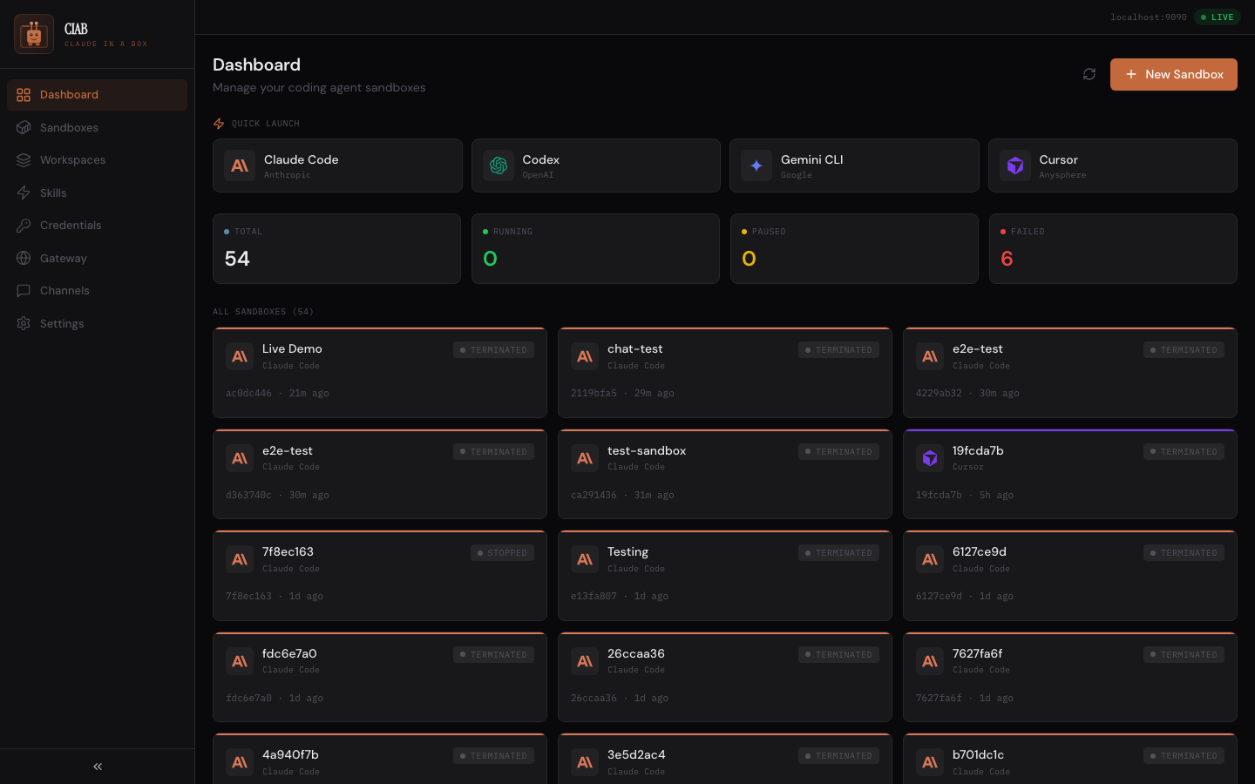Click the Gemini CLI sparkle icon
The height and width of the screenshot is (784, 1255).
pyautogui.click(x=756, y=166)
